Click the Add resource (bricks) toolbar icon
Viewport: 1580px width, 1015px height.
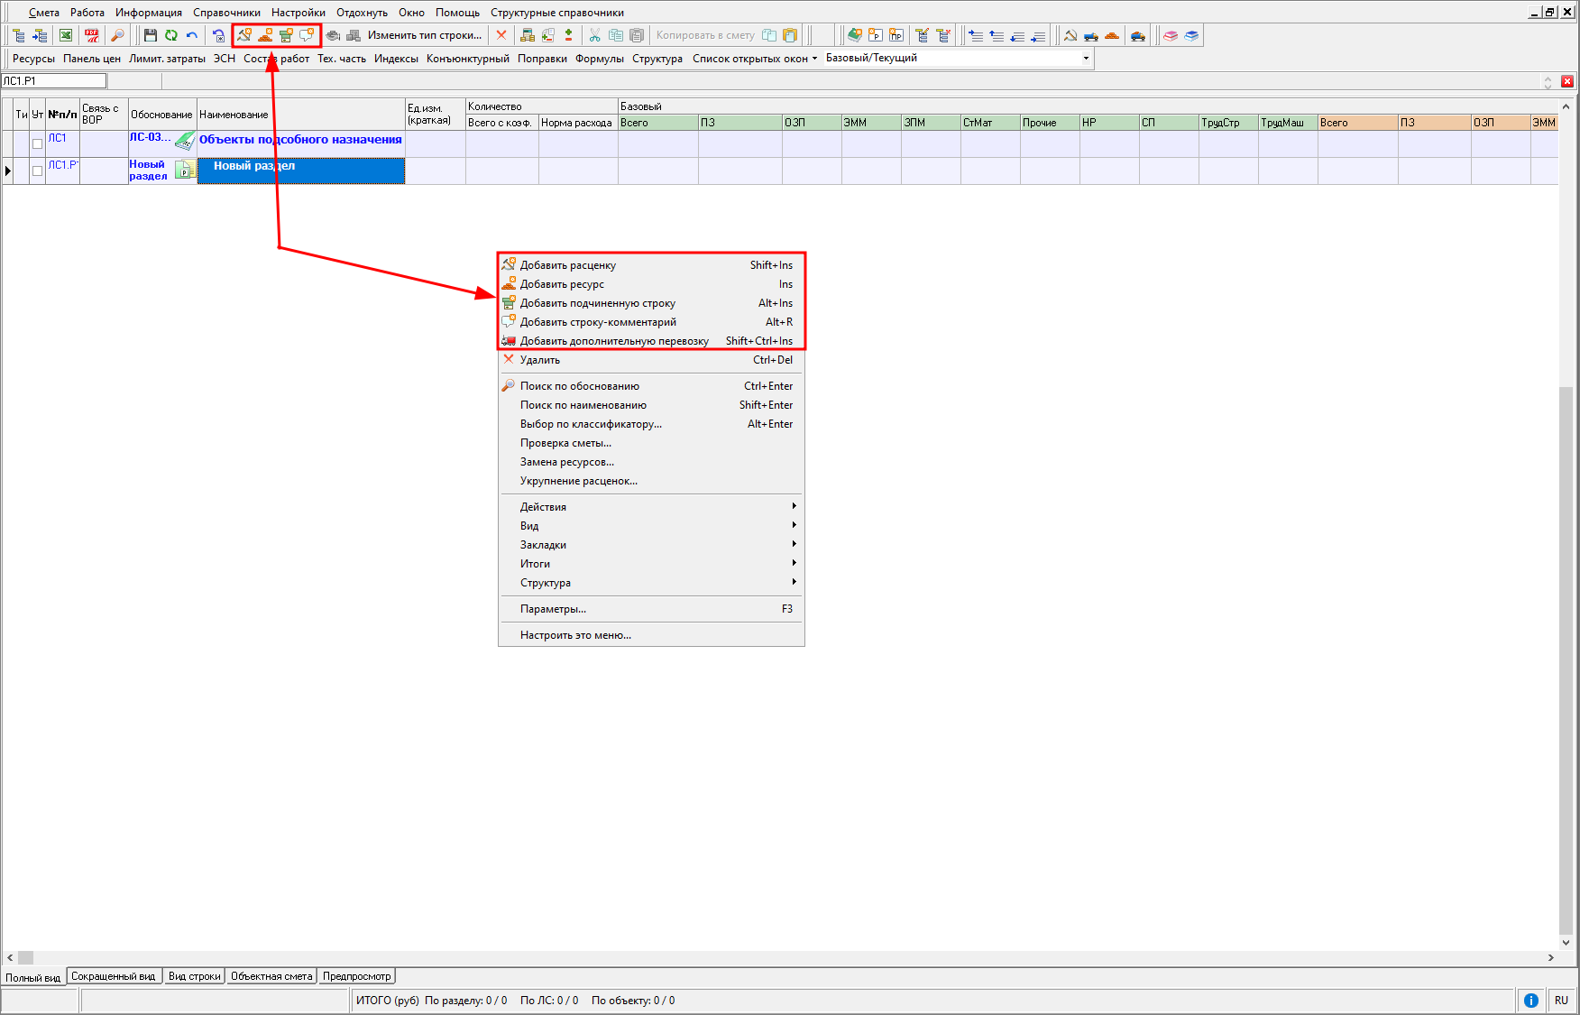[265, 36]
